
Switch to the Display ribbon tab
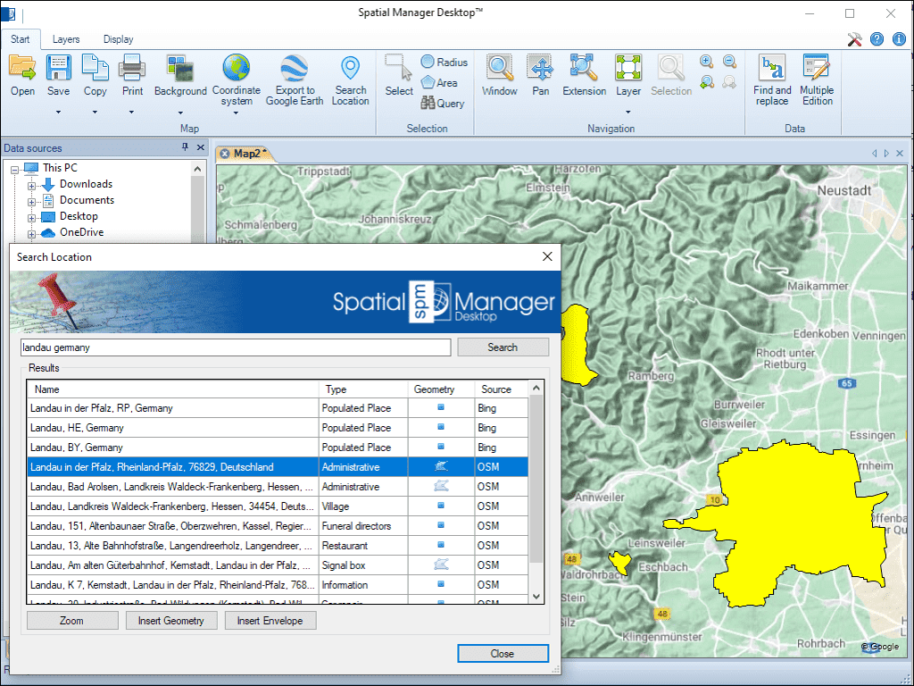coord(119,39)
